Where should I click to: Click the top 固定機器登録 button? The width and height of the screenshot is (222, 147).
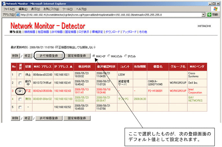click(77, 56)
